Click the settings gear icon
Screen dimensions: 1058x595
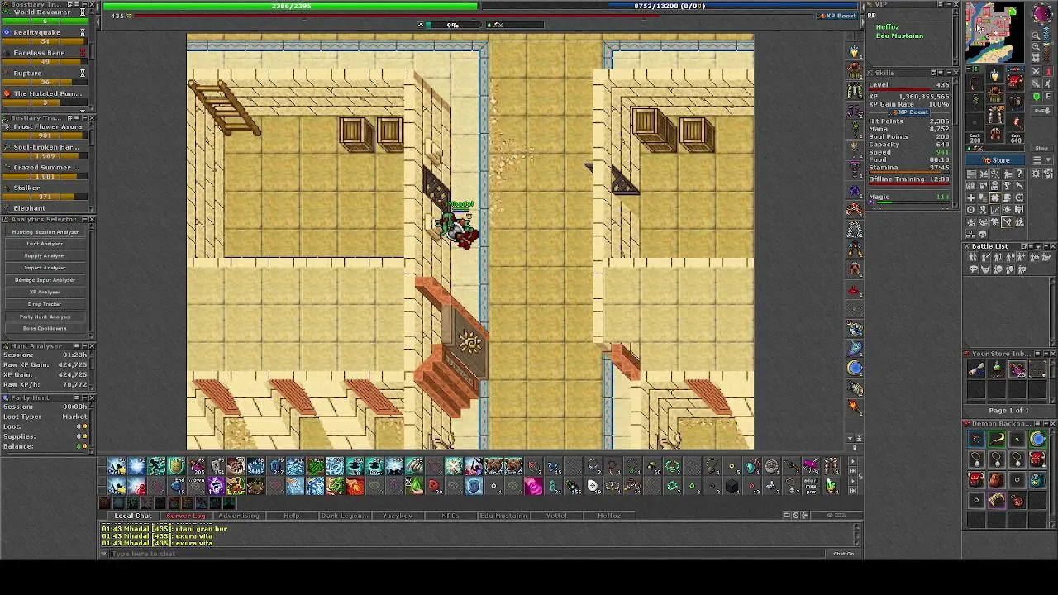(x=1036, y=174)
